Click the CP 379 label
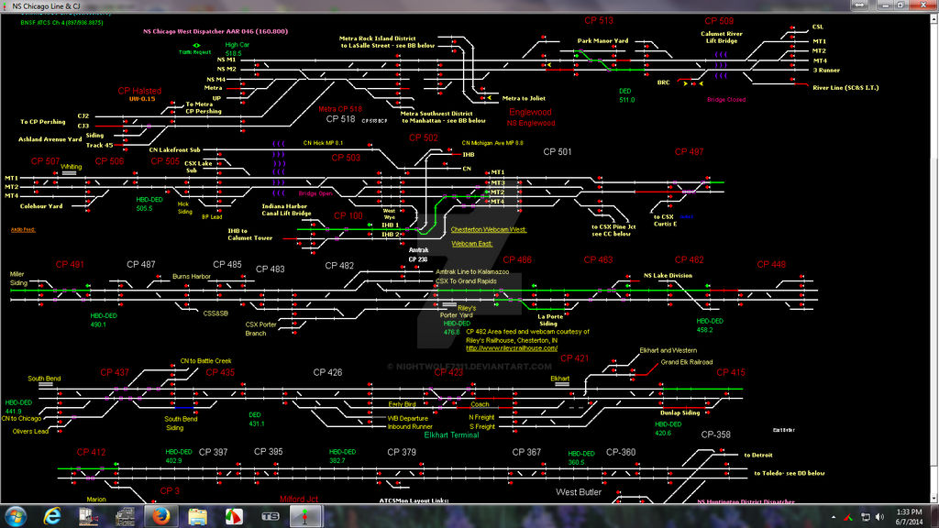 pos(402,452)
